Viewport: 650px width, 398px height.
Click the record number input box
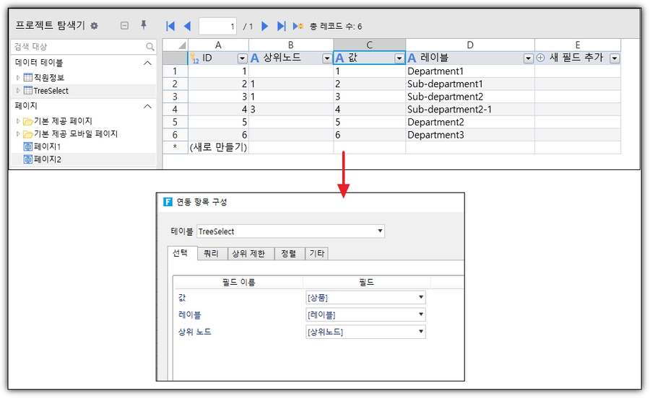217,27
